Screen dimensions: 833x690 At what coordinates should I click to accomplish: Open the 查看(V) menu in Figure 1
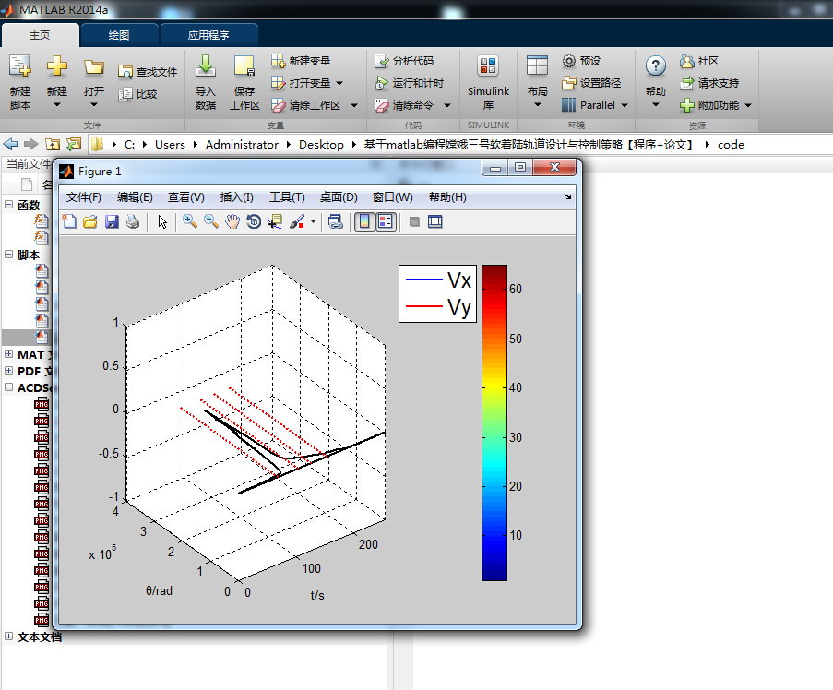click(186, 197)
